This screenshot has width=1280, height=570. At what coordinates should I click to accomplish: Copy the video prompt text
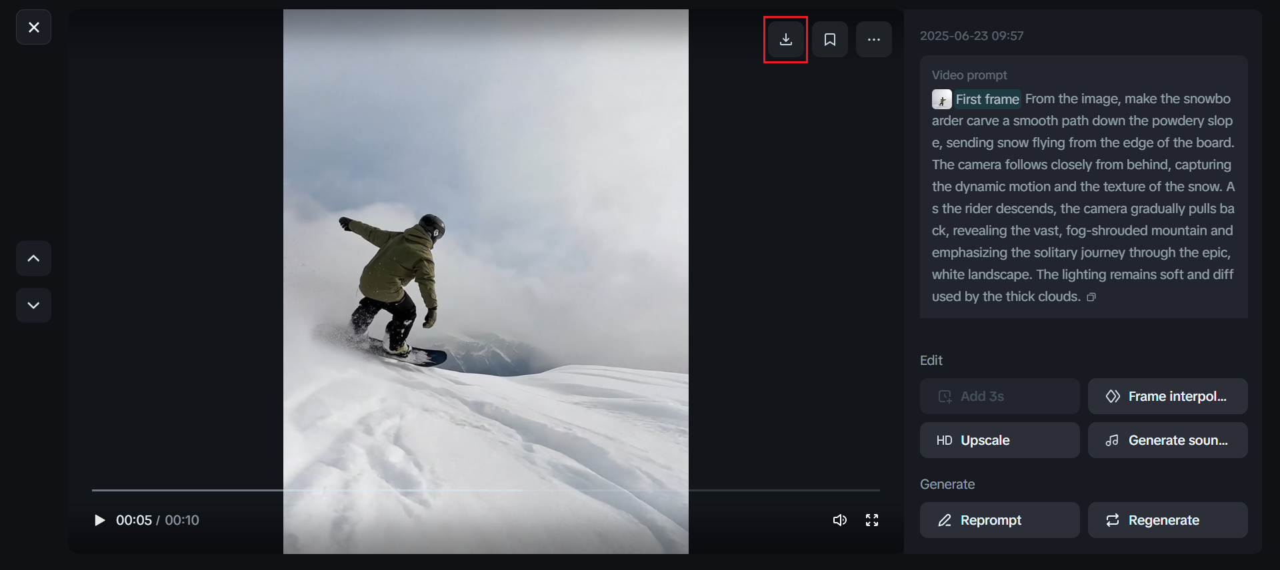1091,297
